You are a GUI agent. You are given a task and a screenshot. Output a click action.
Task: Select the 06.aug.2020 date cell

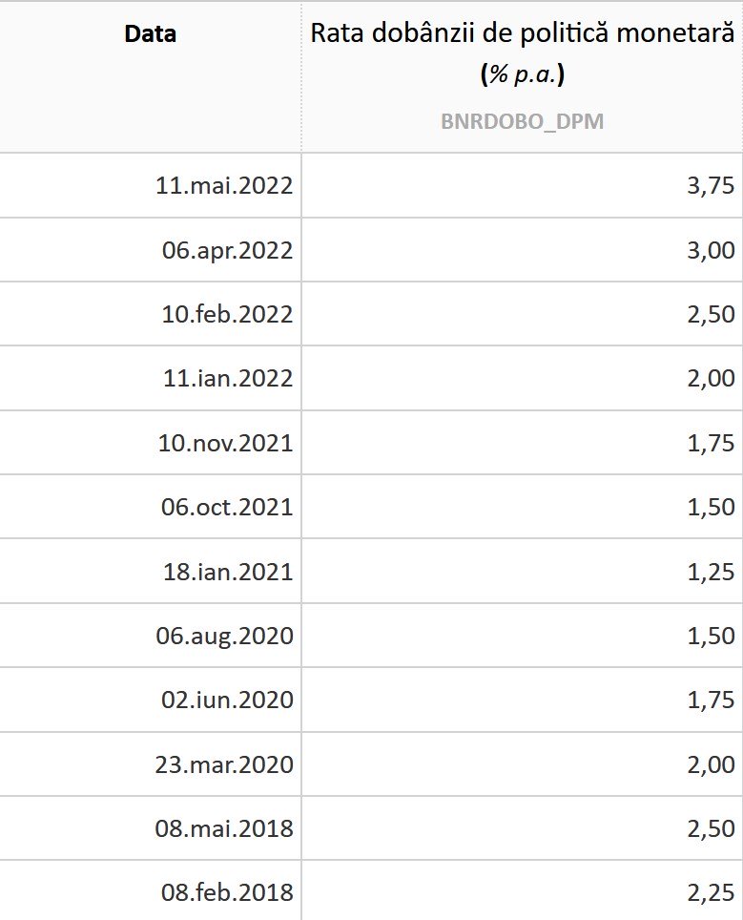(224, 636)
